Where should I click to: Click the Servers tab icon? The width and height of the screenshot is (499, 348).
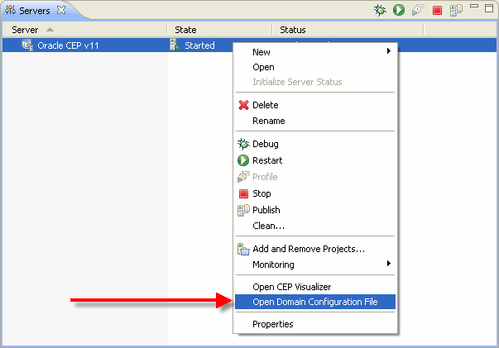pyautogui.click(x=10, y=10)
